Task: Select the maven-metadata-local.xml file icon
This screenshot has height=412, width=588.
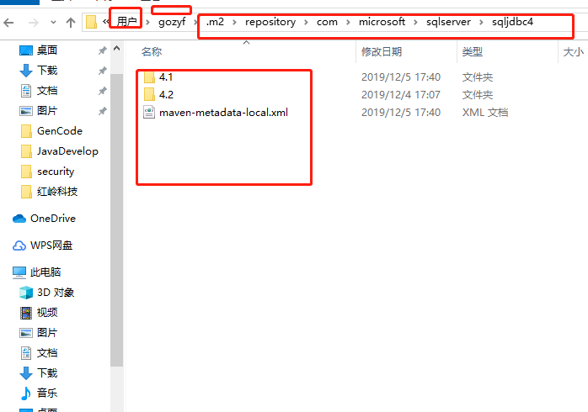Action: click(x=149, y=113)
